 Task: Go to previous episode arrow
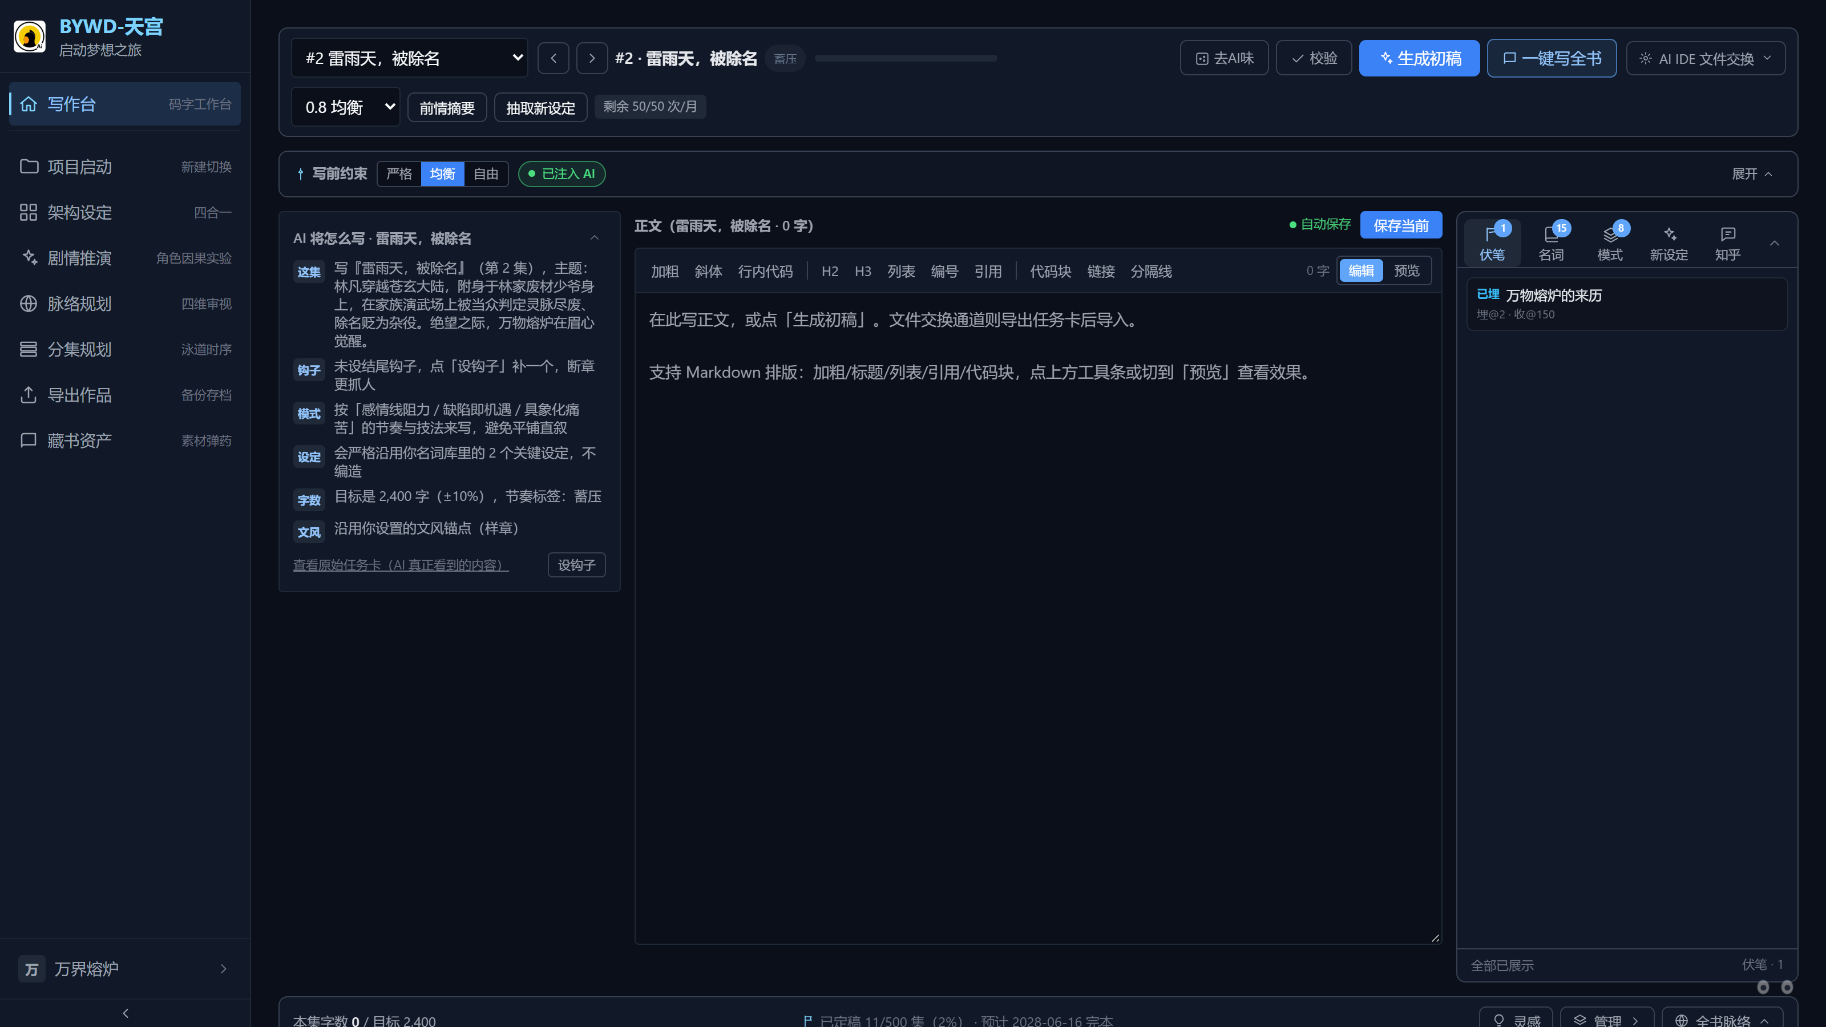pos(553,58)
